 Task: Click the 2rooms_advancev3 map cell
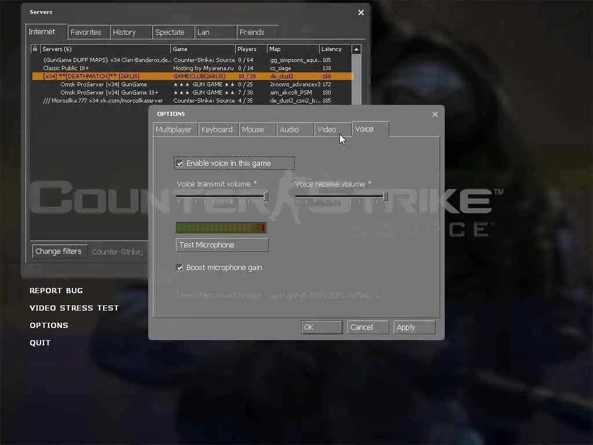pyautogui.click(x=295, y=85)
